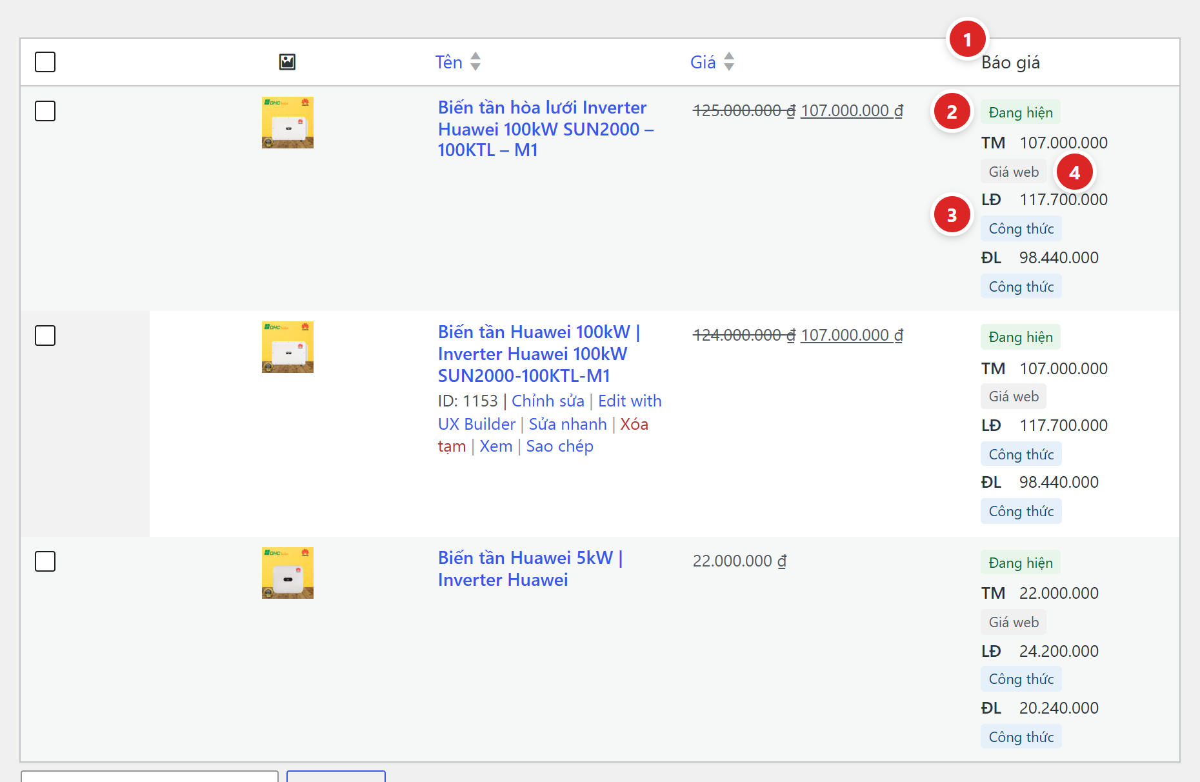Toggle the select-all checkbox in header
This screenshot has height=782, width=1200.
click(45, 62)
